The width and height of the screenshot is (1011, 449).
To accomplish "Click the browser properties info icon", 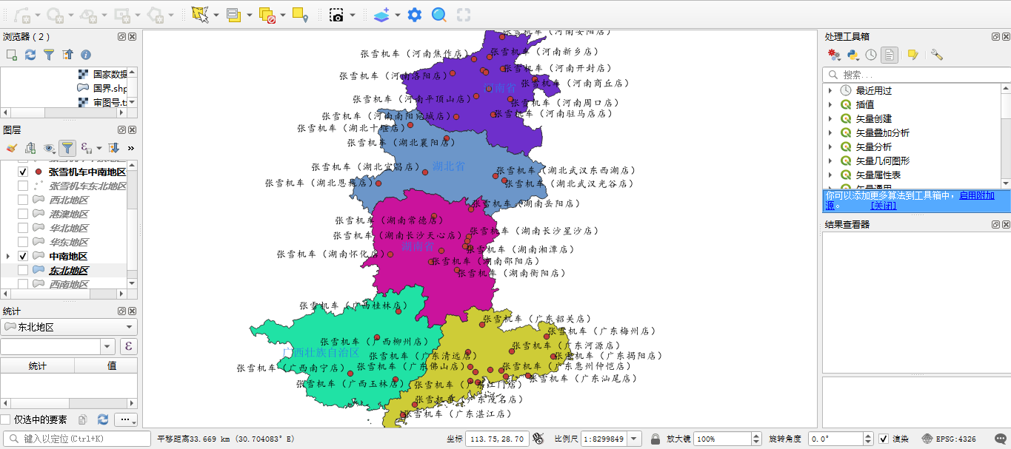I will pyautogui.click(x=86, y=55).
